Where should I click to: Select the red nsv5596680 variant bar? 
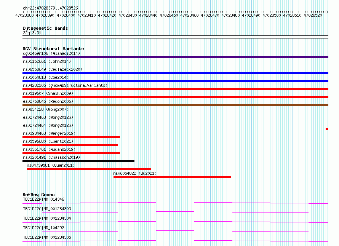pos(70,145)
